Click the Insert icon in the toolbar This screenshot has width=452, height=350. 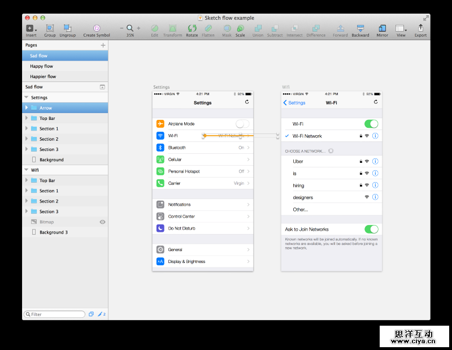click(x=29, y=28)
